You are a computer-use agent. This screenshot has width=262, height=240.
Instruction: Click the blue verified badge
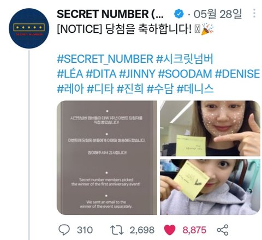pyautogui.click(x=179, y=14)
